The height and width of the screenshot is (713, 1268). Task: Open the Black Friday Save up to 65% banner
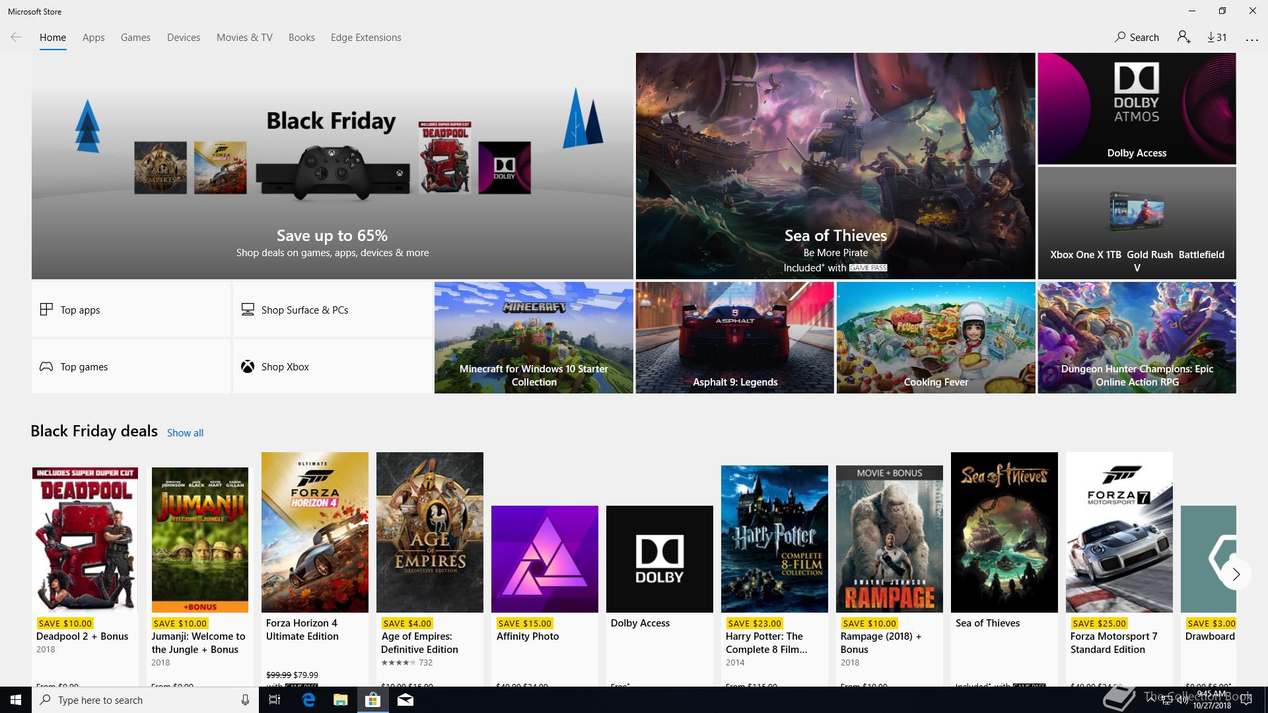pos(332,166)
